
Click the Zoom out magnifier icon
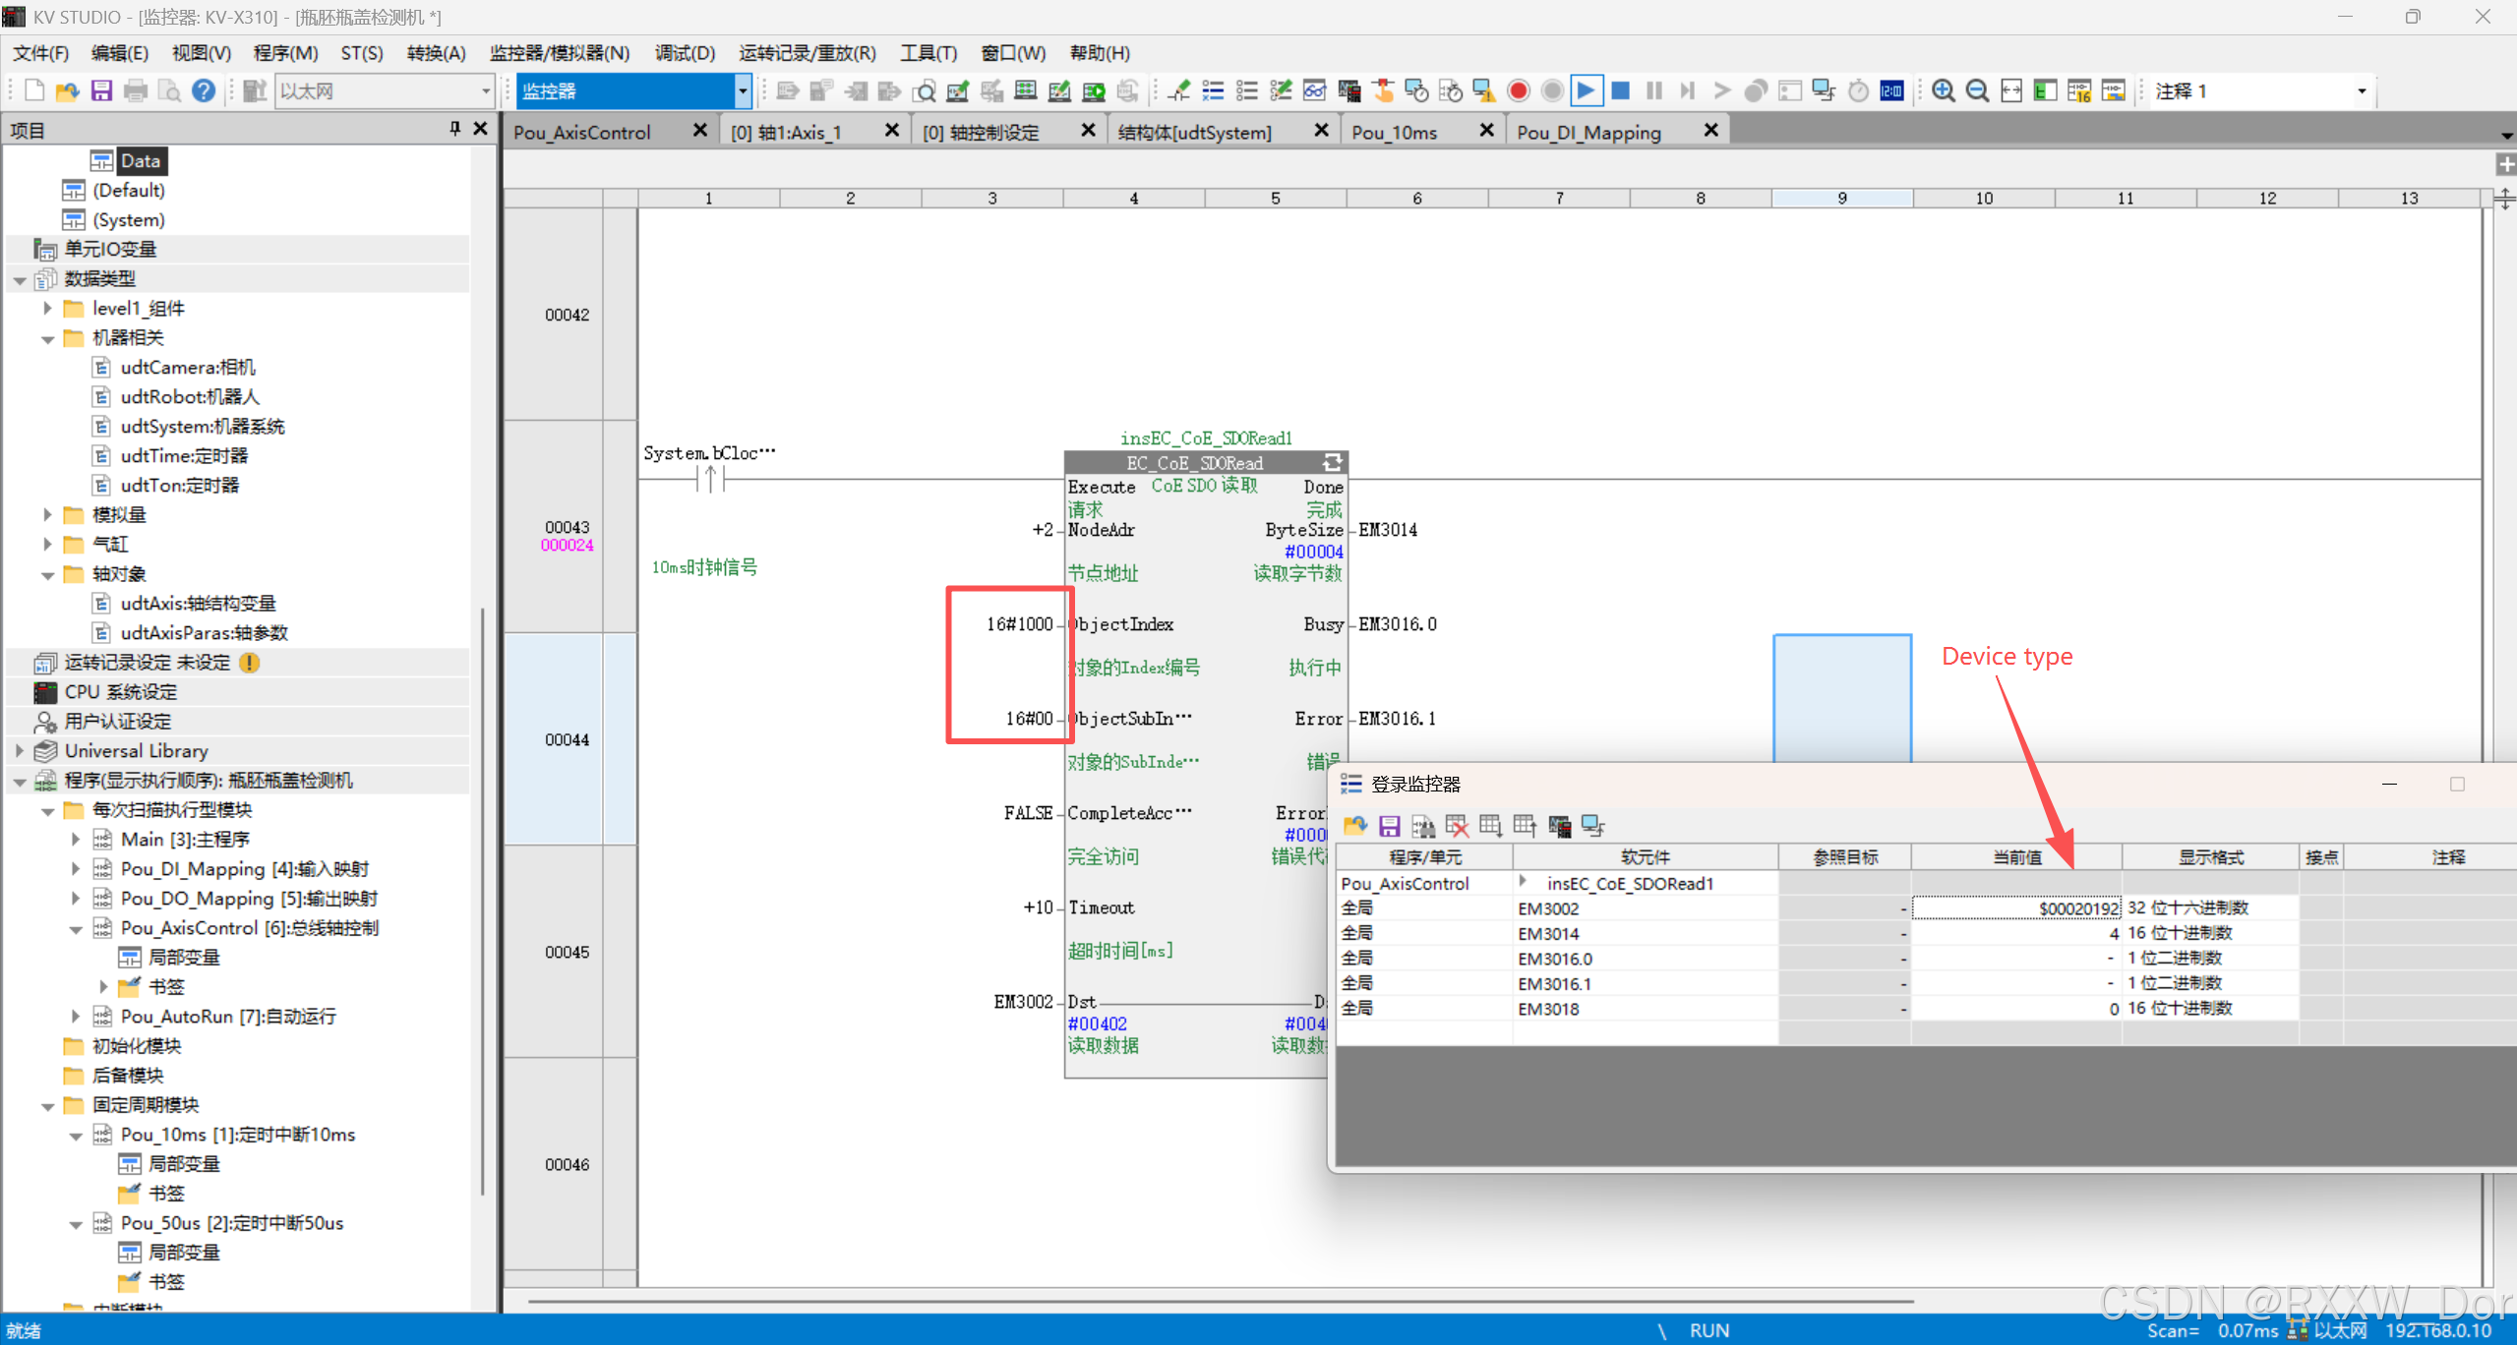1976,91
